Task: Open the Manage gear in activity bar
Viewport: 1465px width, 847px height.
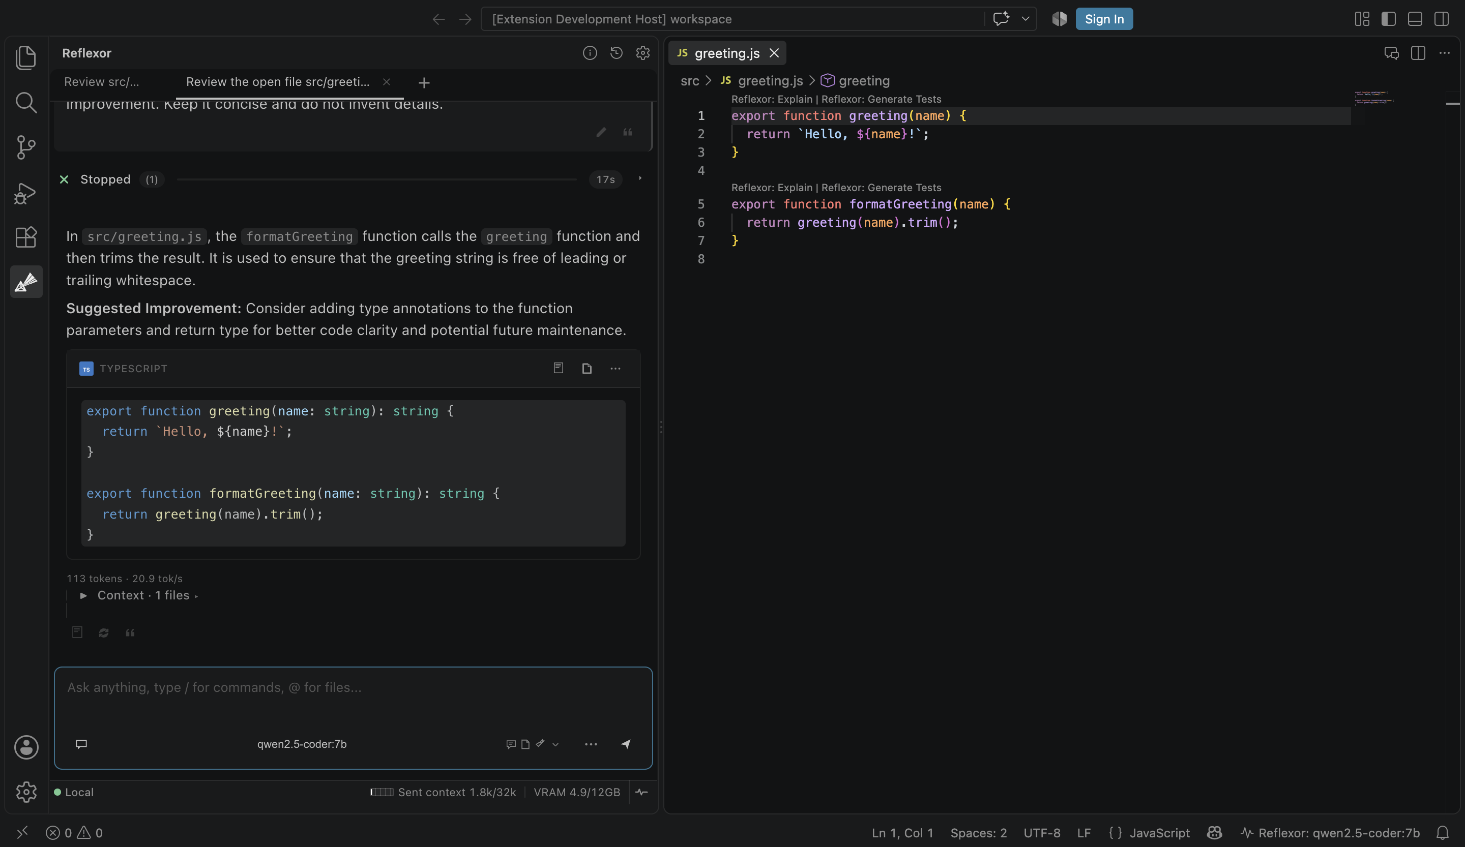Action: click(26, 791)
